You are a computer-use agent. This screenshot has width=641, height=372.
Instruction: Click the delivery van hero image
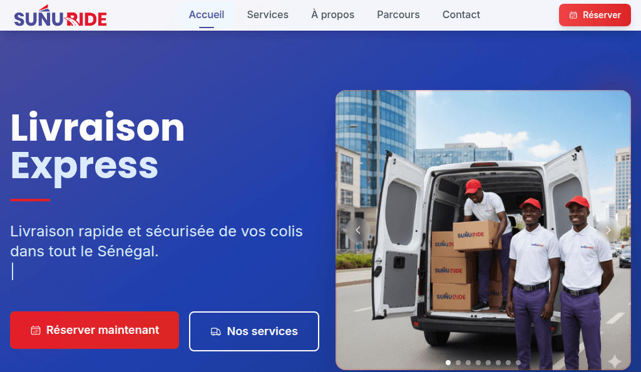[483, 230]
